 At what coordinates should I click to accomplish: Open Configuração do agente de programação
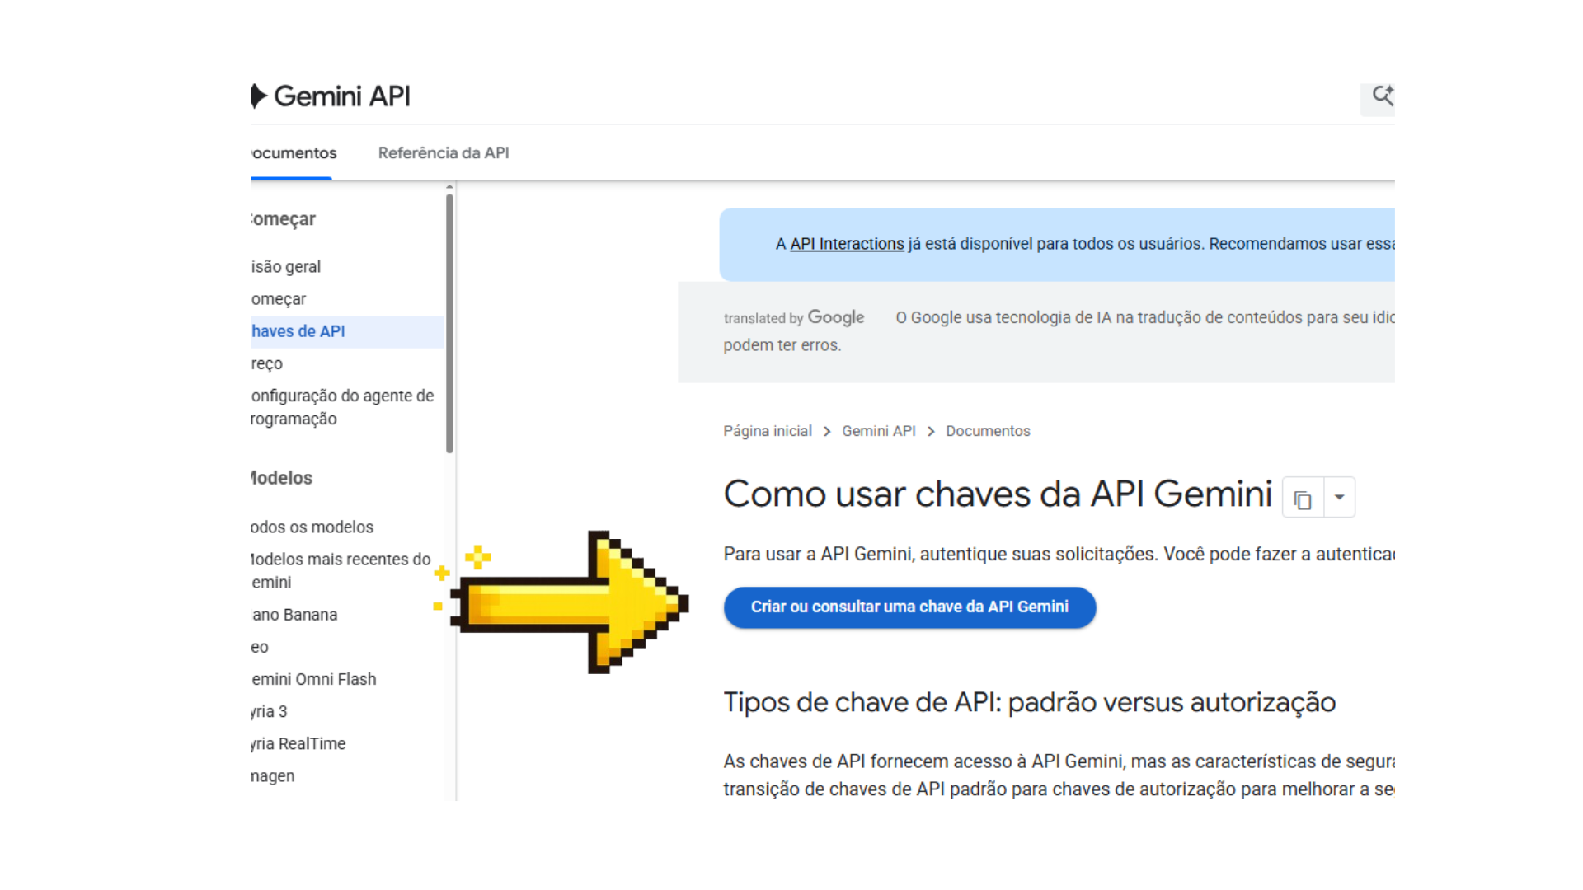pyautogui.click(x=342, y=407)
